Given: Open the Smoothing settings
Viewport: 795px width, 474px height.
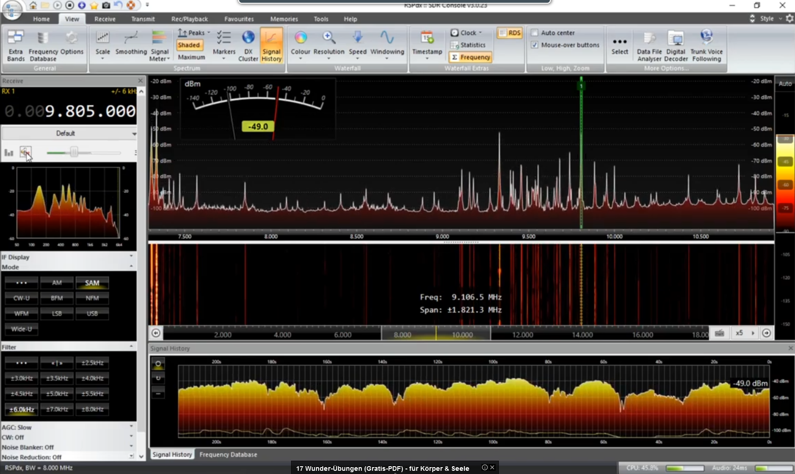Looking at the screenshot, I should pos(131,44).
